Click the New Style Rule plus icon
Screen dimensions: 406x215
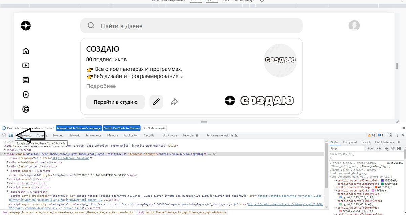(x=386, y=149)
